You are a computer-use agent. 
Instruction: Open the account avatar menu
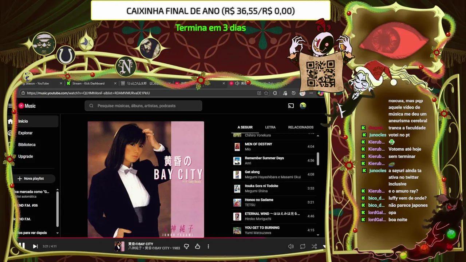[x=303, y=106]
